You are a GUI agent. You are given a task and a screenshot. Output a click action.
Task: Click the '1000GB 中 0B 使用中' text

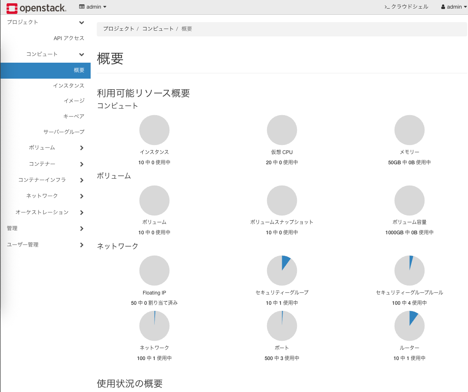409,233
